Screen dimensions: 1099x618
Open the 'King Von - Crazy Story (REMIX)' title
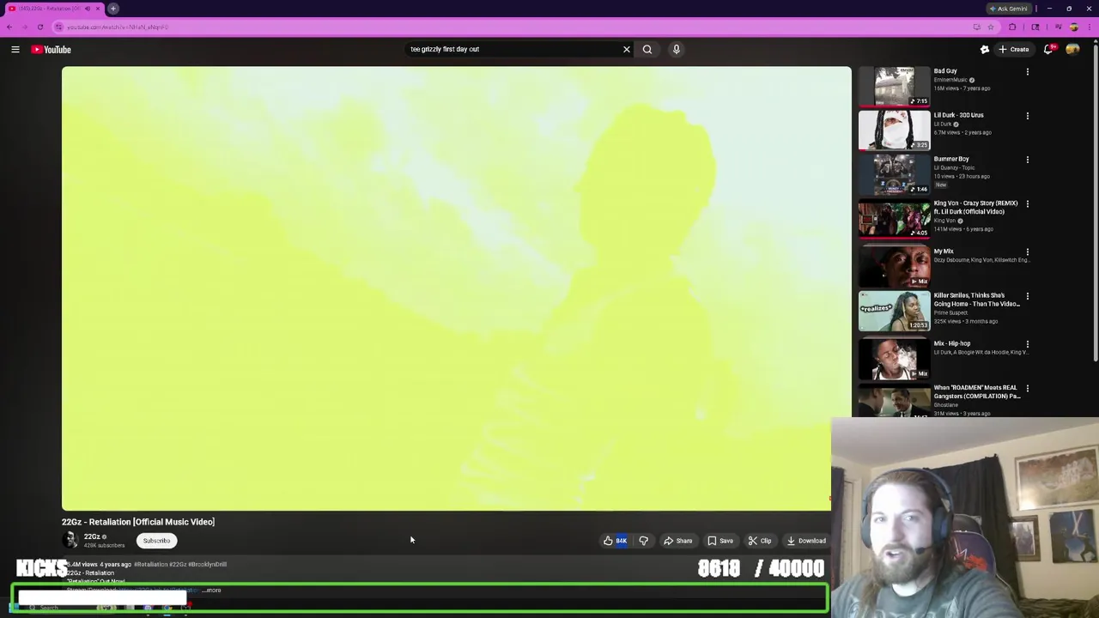point(975,207)
